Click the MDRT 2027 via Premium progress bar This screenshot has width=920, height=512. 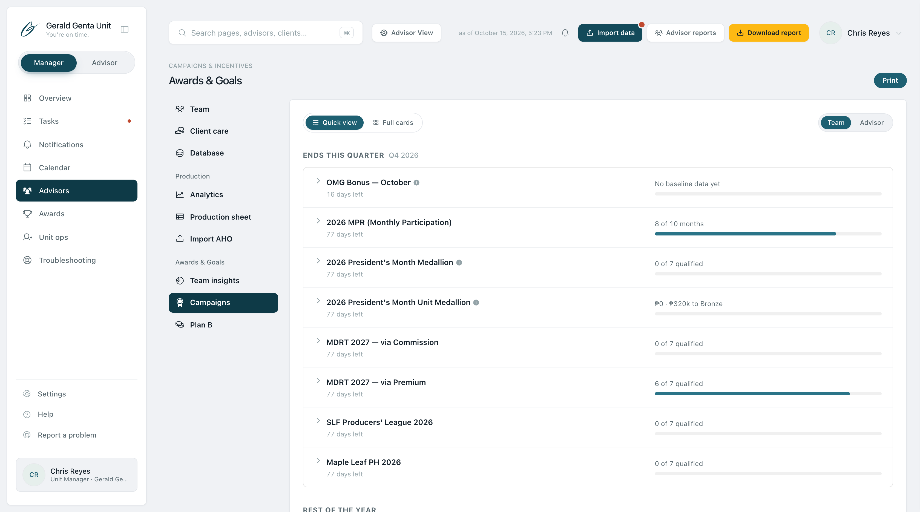coord(768,394)
